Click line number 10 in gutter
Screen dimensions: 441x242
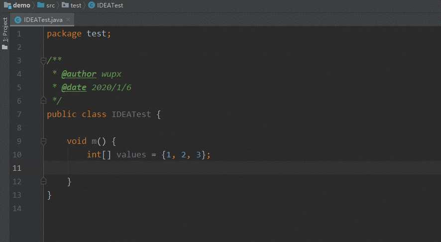click(17, 155)
